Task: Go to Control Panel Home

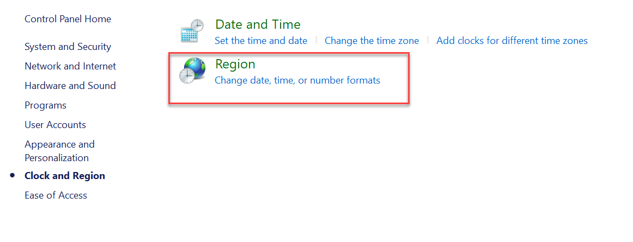Action: pos(68,19)
